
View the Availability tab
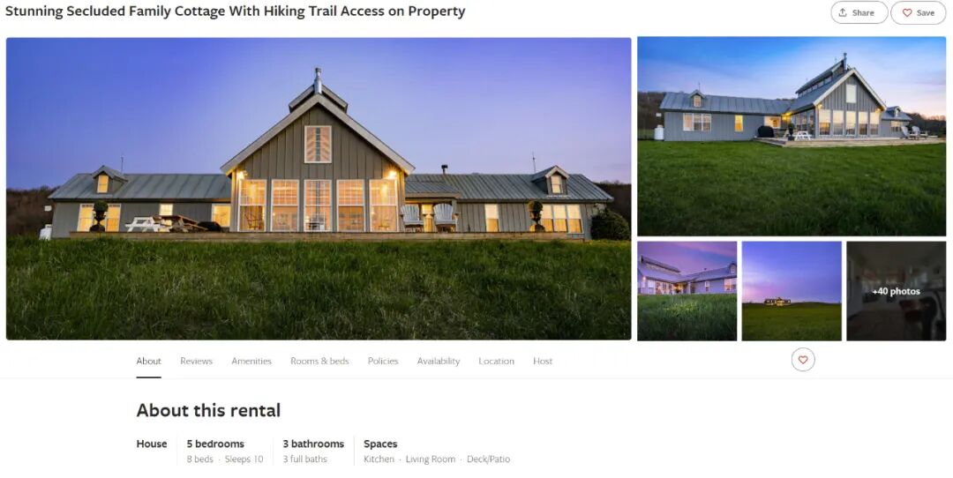[x=439, y=361]
